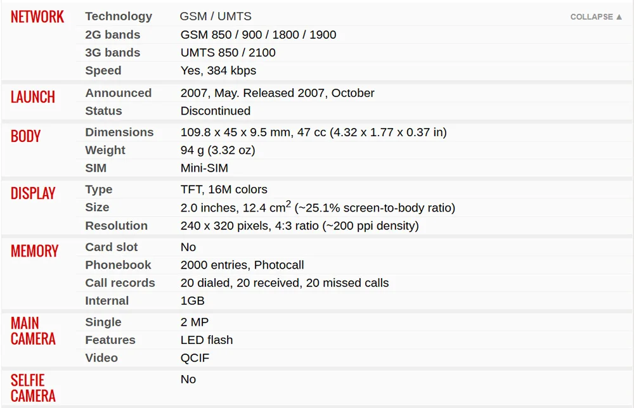634x408 pixels.
Task: Open the Announced label under Launch
Action: (x=118, y=93)
